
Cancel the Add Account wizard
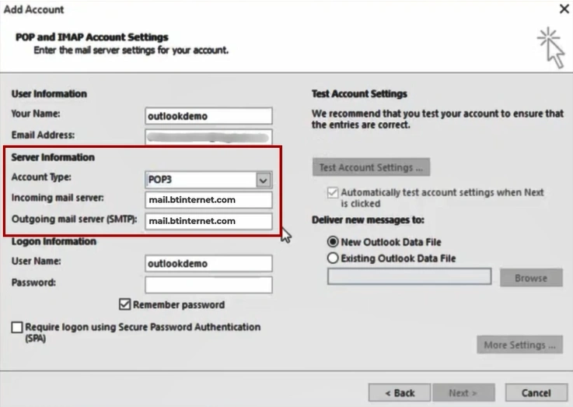coord(536,393)
